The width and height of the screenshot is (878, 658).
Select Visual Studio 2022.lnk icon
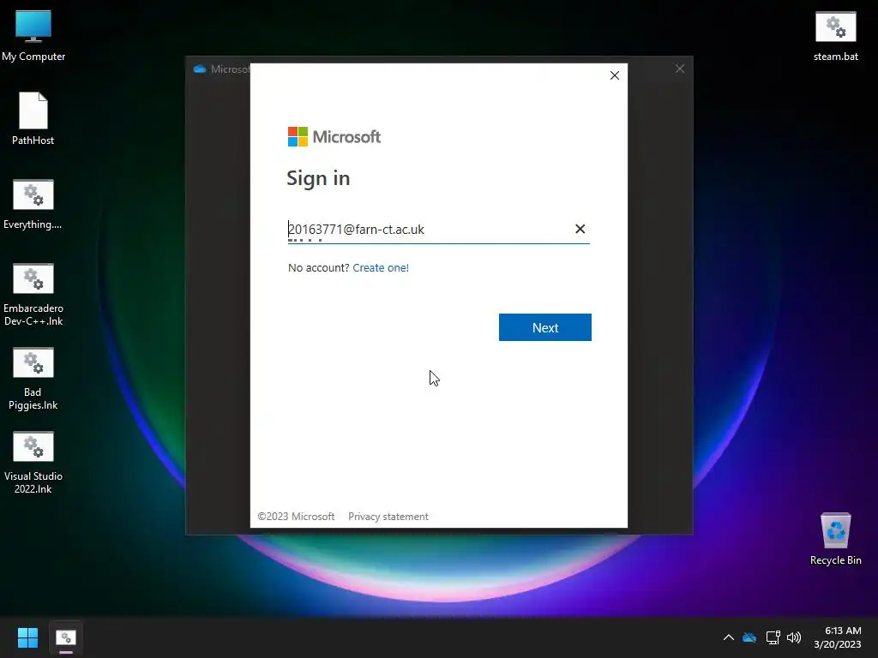(x=33, y=462)
